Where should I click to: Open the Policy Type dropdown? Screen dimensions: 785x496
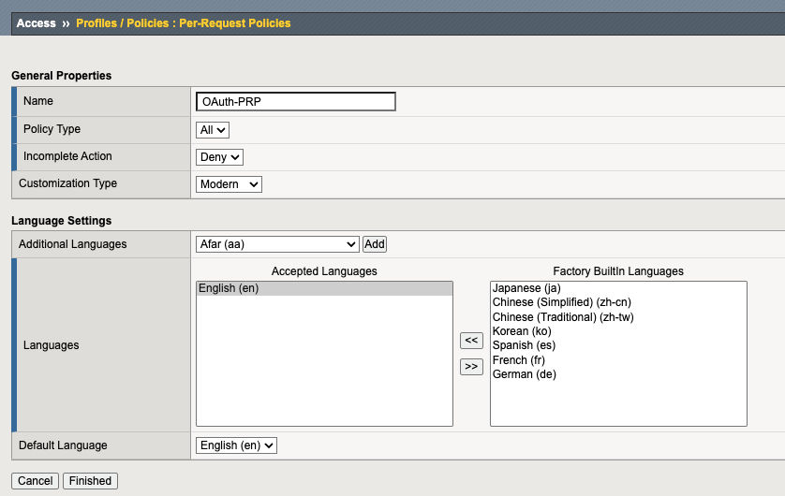click(x=213, y=130)
